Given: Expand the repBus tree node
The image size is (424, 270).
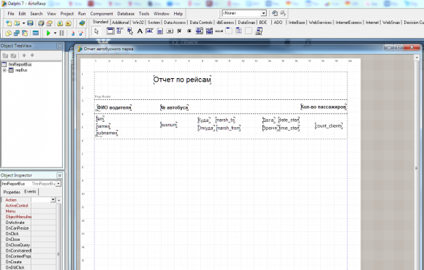Looking at the screenshot, I should (x=4, y=70).
